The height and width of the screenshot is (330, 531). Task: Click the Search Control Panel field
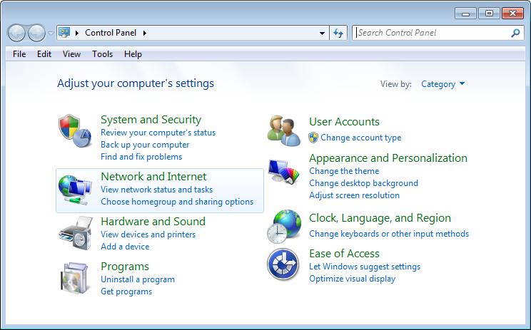[x=432, y=33]
